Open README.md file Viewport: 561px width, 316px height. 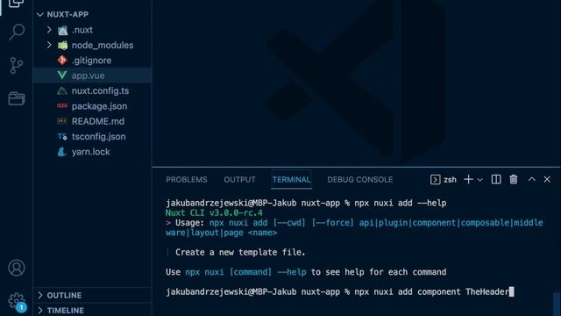coord(98,121)
